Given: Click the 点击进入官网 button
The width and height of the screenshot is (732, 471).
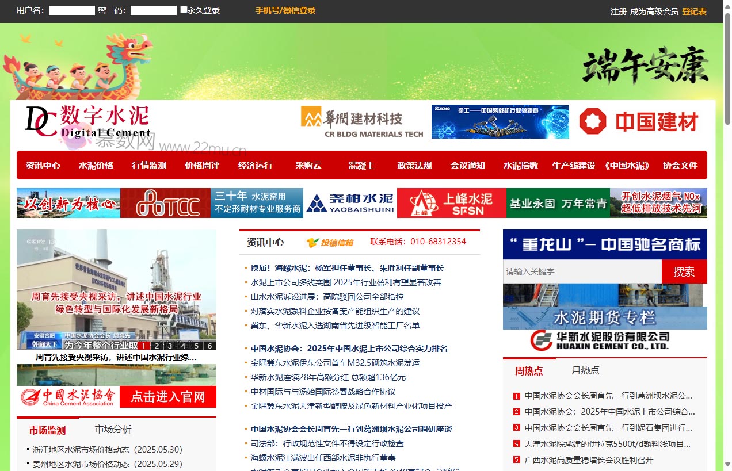Looking at the screenshot, I should point(168,396).
